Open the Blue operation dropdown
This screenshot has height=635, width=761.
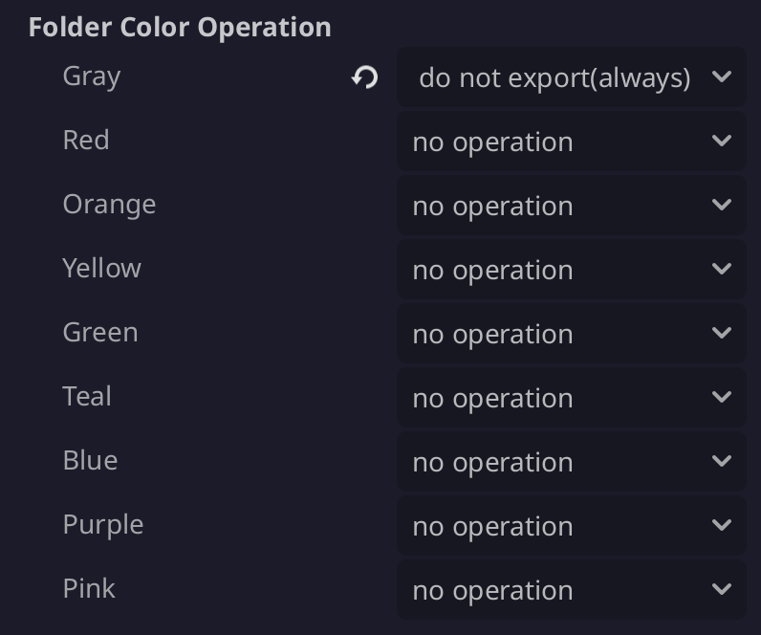[x=571, y=462]
